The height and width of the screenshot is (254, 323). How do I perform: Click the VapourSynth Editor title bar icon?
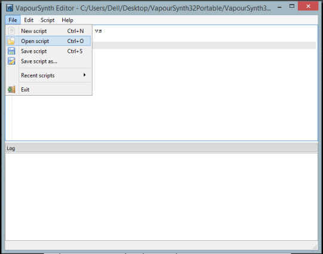9,8
